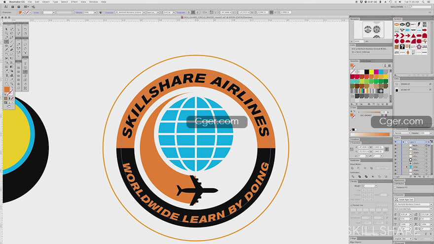This screenshot has width=434, height=244.
Task: Select the Rectangle tool in floating shape panel
Action: (x=18, y=68)
